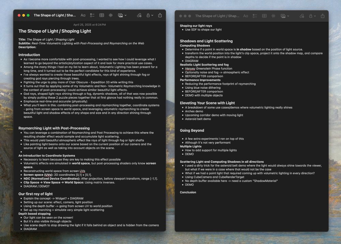Share note from left Notes window
This screenshot has height=244, width=341.
[160, 15]
